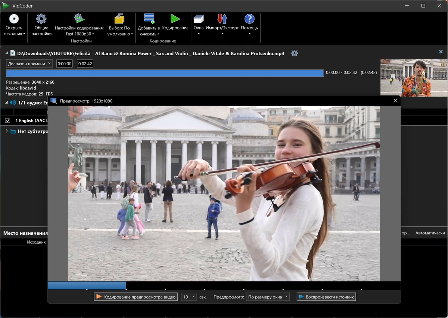Image resolution: width=448 pixels, height=318 pixels.
Task: Start encoding with green play icon
Action: [x=175, y=19]
